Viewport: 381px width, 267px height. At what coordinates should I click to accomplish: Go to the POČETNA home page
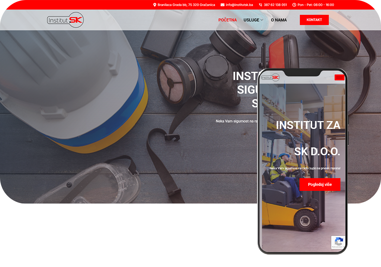(227, 20)
